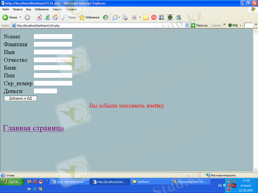
Task: Click the Back (Назад) arrow icon
Action: click(5, 17)
